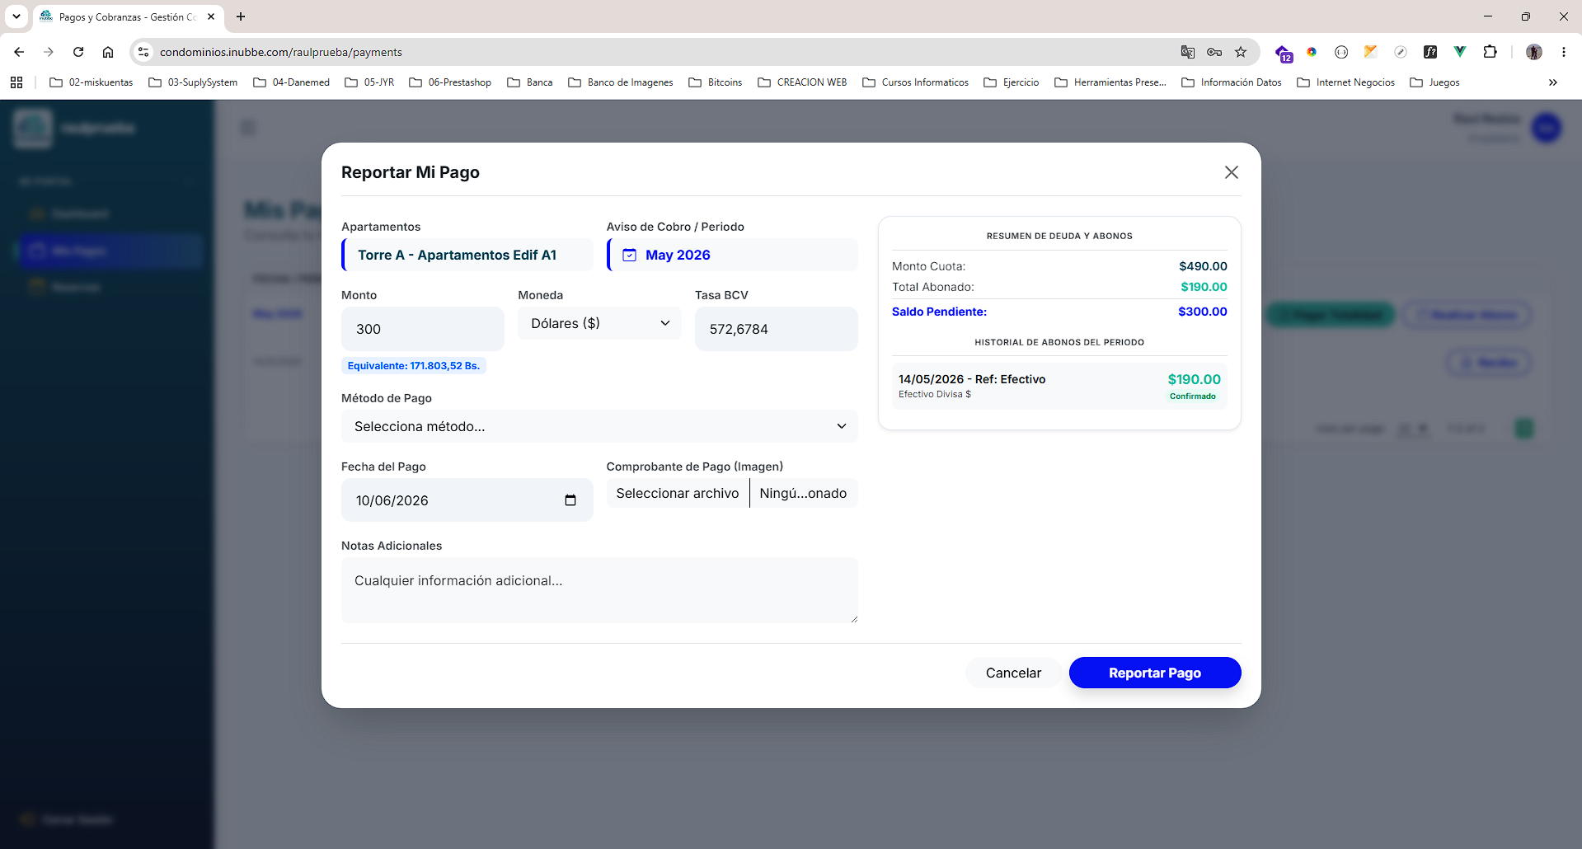Click the calendar icon beside May 2026

[x=629, y=256]
